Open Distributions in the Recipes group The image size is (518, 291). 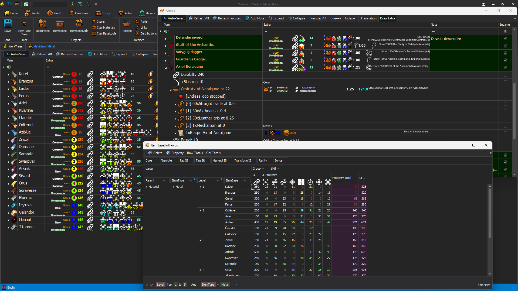(x=146, y=33)
